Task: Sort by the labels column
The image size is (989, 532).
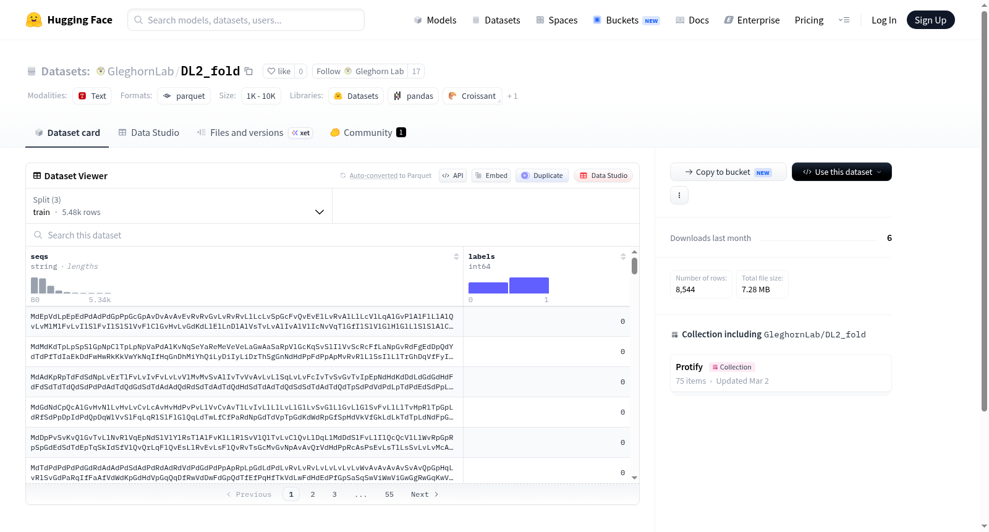Action: tap(623, 256)
